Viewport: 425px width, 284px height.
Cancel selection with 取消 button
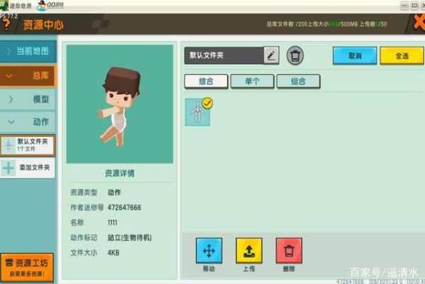click(355, 55)
